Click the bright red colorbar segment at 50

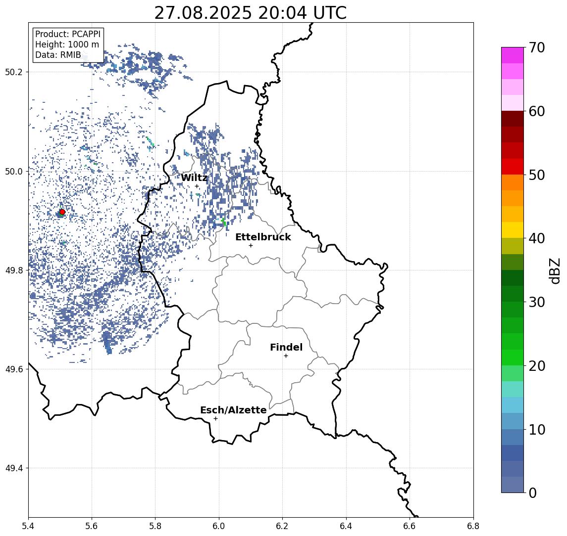pos(513,167)
